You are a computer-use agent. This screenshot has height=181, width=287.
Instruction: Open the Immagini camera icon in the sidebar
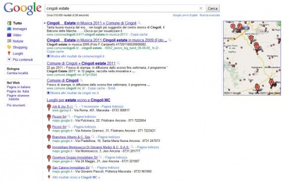pos(9,29)
